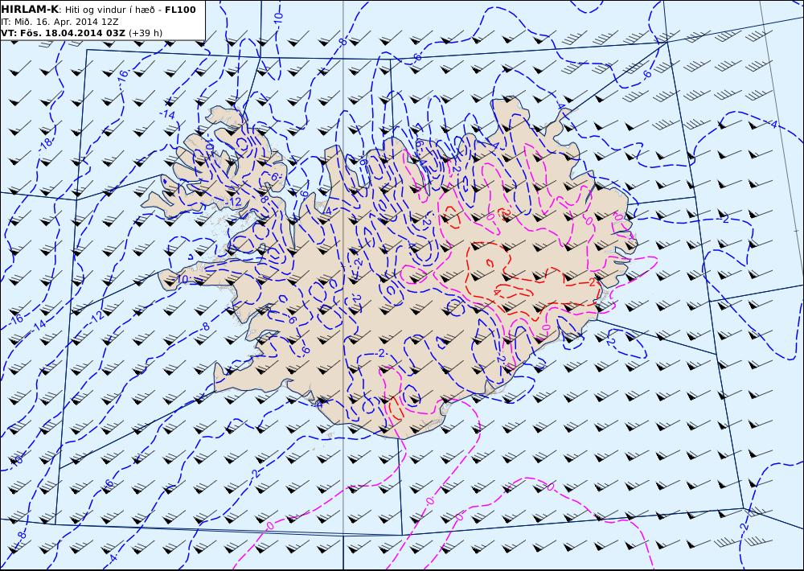The height and width of the screenshot is (571, 804).
Task: Click the red "4" contour label over Iceland
Action: (496, 291)
